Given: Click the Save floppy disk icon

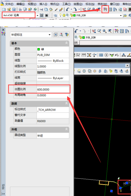Looking at the screenshot, I should pos(14,9).
